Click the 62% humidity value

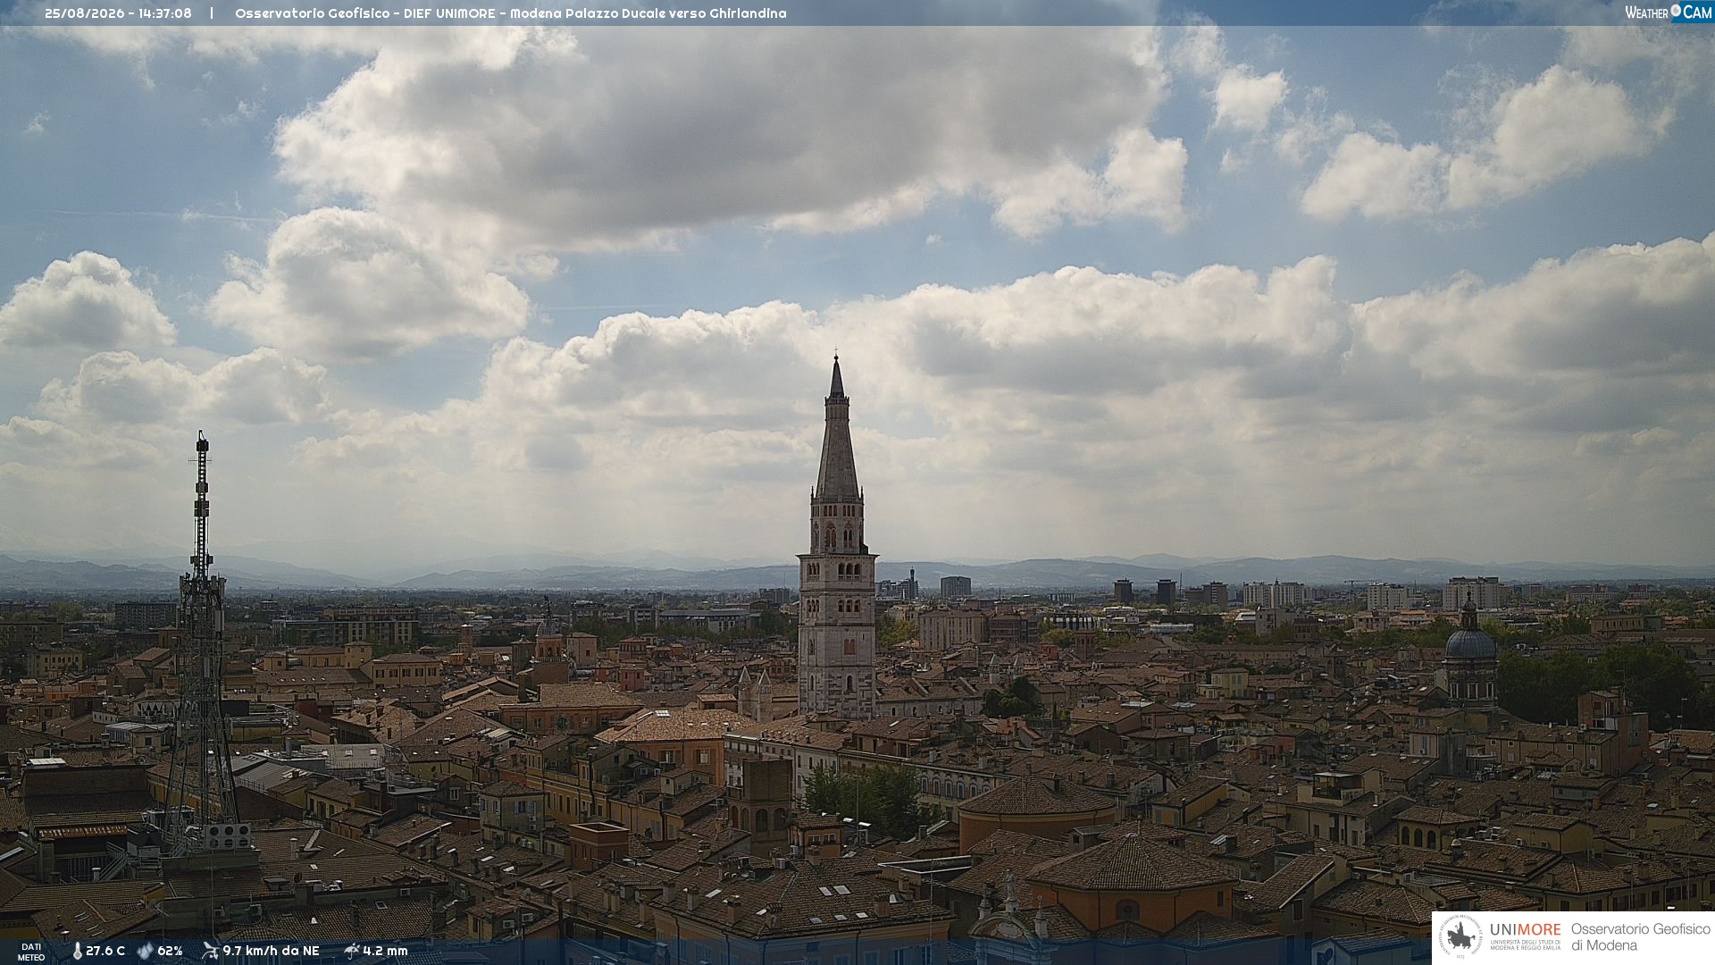pos(170,952)
